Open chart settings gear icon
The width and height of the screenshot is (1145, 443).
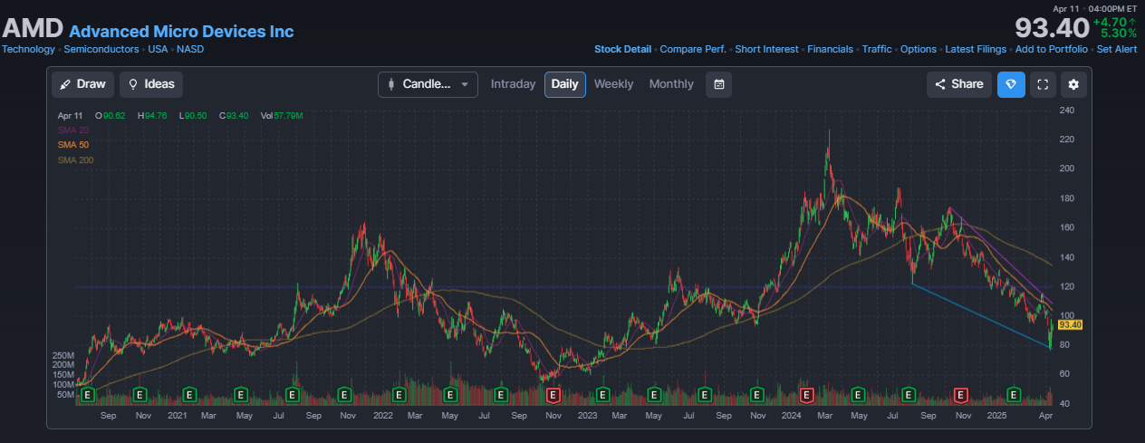1074,84
